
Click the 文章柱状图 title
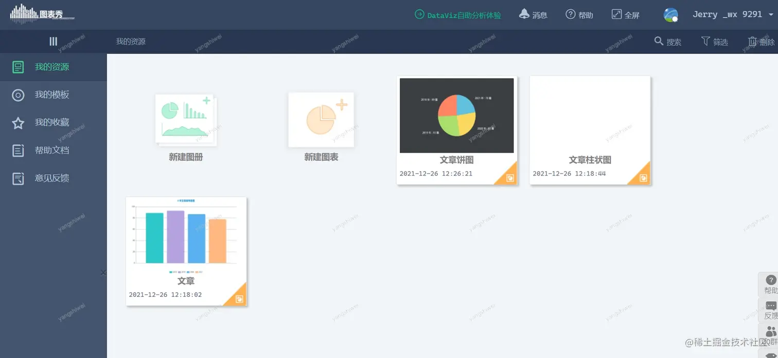tap(590, 160)
